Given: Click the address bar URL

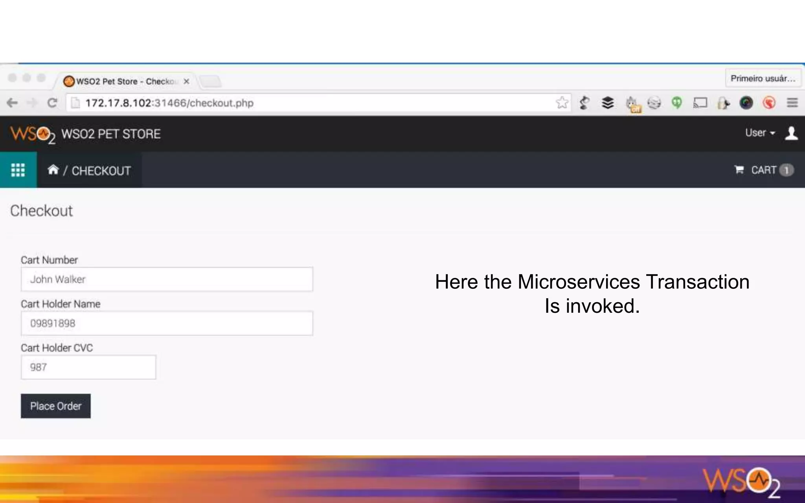Looking at the screenshot, I should 169,103.
